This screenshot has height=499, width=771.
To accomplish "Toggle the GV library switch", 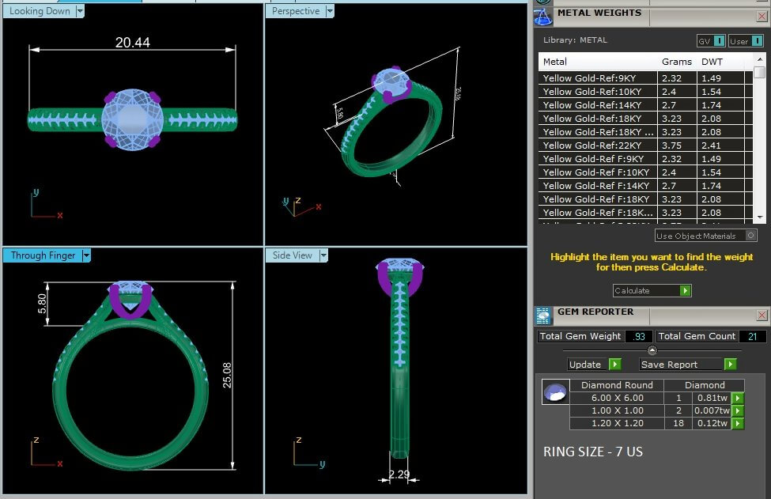I will pyautogui.click(x=719, y=41).
